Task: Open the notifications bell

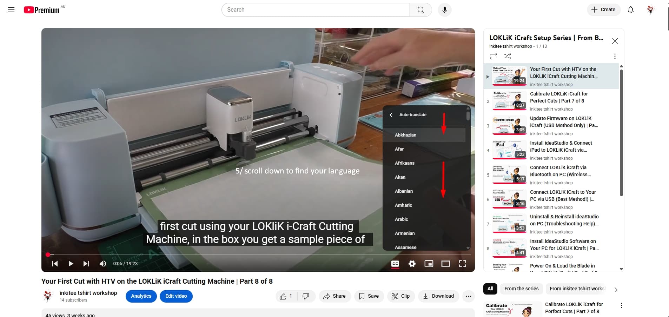Action: (x=630, y=10)
